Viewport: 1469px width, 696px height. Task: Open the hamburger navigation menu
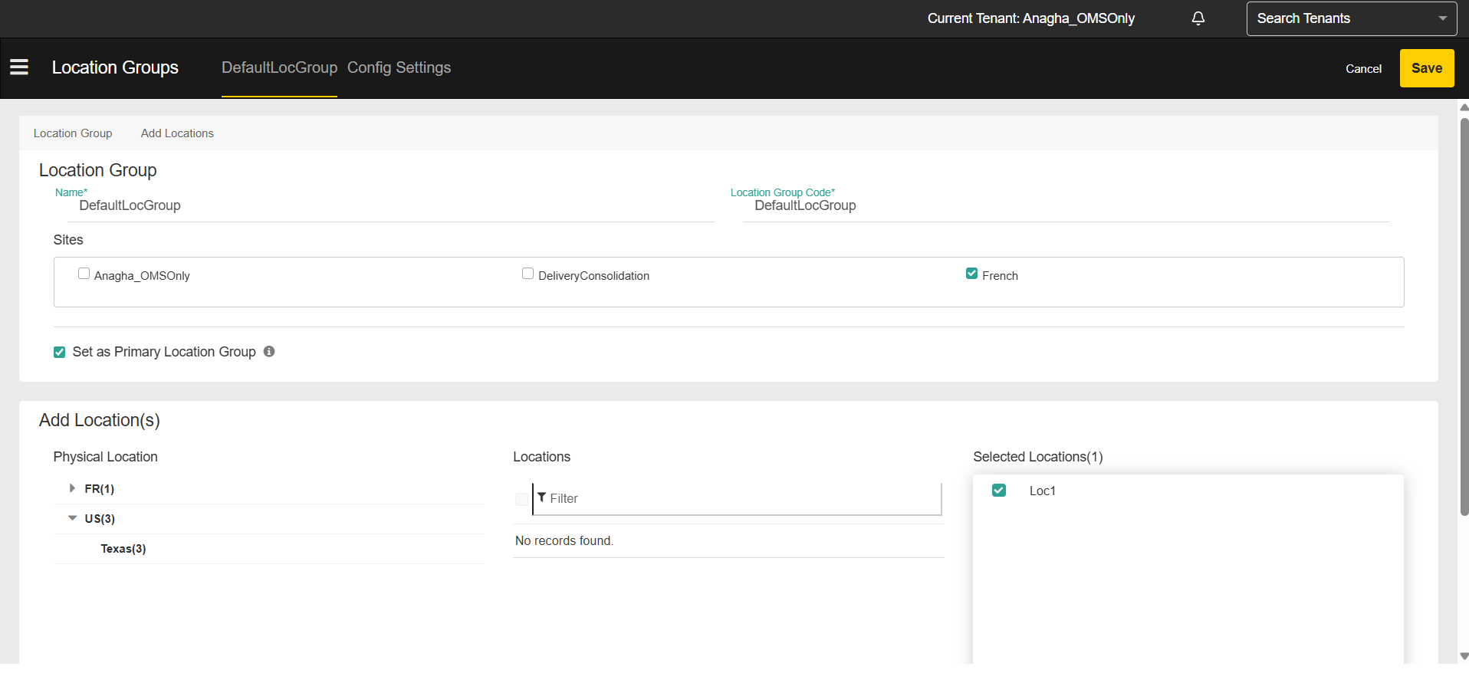pyautogui.click(x=19, y=67)
